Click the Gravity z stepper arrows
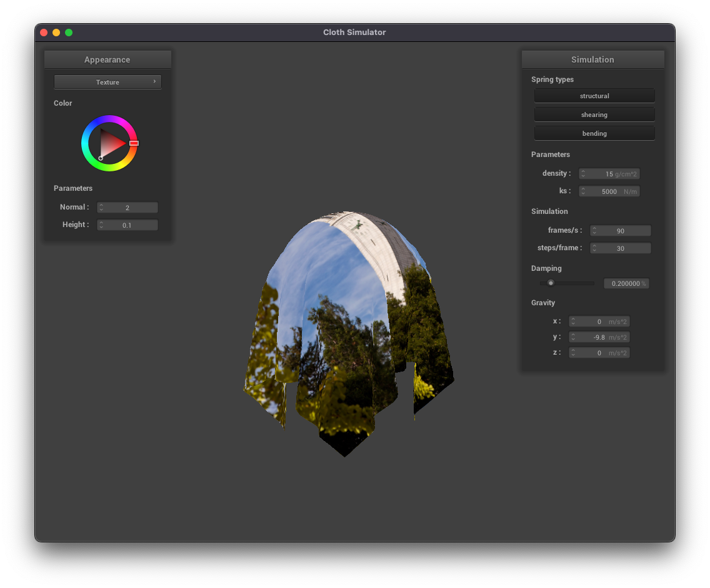Screen dimensions: 710x588 click(x=573, y=353)
